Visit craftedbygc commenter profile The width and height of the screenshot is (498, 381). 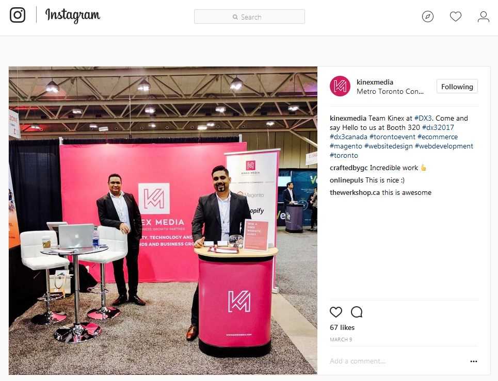[x=349, y=168]
